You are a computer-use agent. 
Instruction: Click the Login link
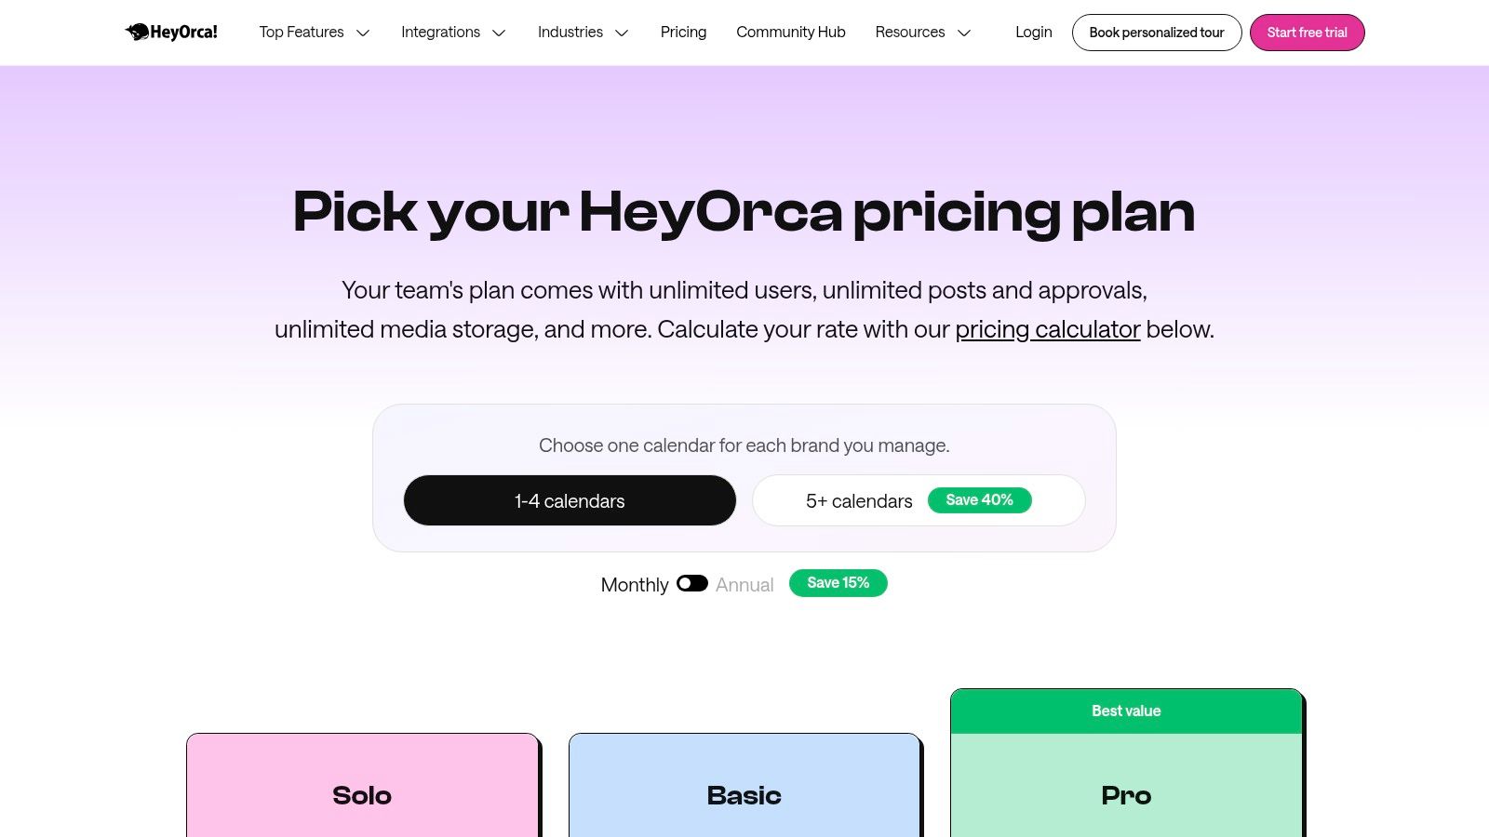click(x=1033, y=32)
